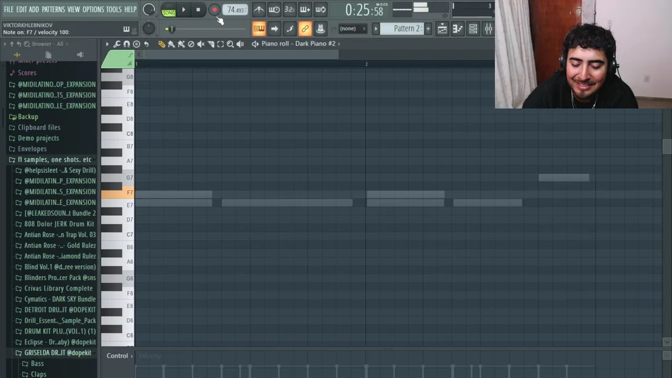Toggle typing keyboard to piano

259,28
